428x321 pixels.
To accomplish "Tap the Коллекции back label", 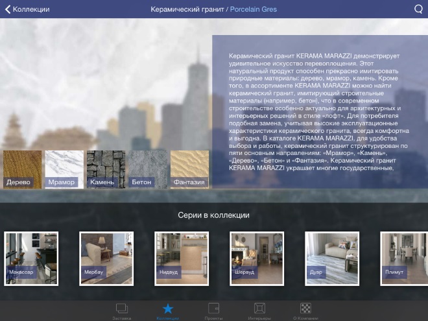I will (31, 9).
